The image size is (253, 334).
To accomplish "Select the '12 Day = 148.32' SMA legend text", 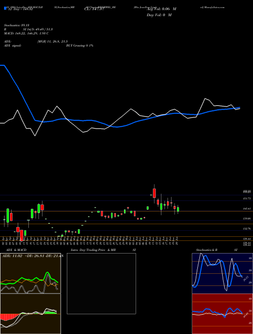I will tap(20, 9).
